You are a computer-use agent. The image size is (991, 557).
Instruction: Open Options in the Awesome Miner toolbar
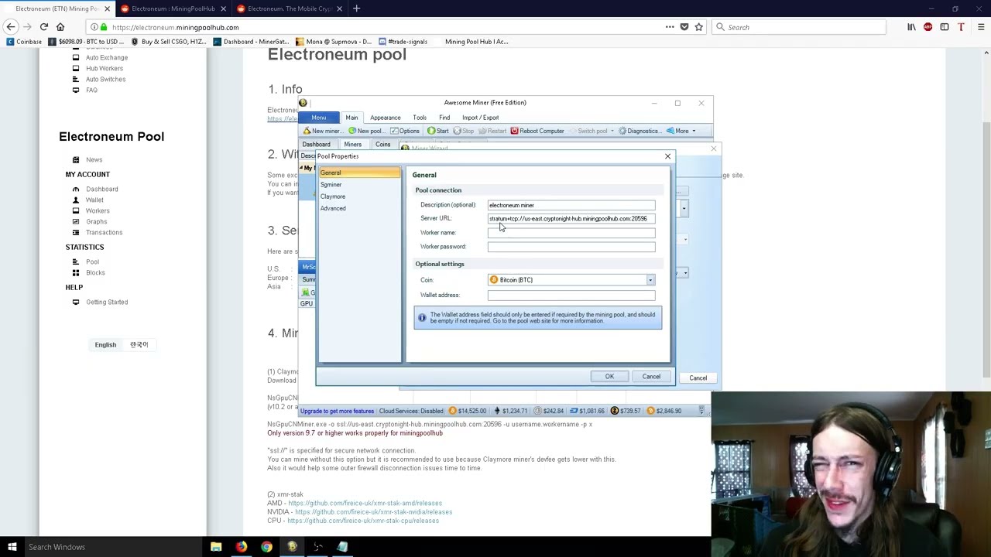click(x=405, y=131)
